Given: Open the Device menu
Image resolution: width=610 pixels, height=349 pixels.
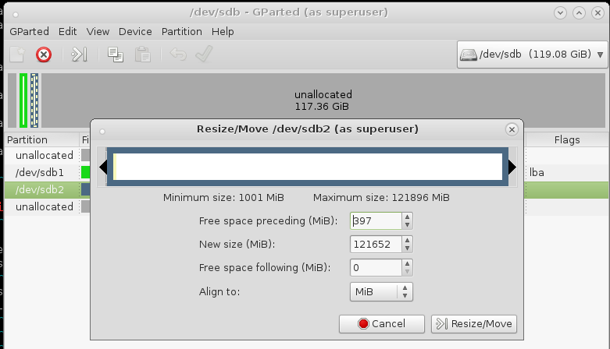Looking at the screenshot, I should 135,31.
